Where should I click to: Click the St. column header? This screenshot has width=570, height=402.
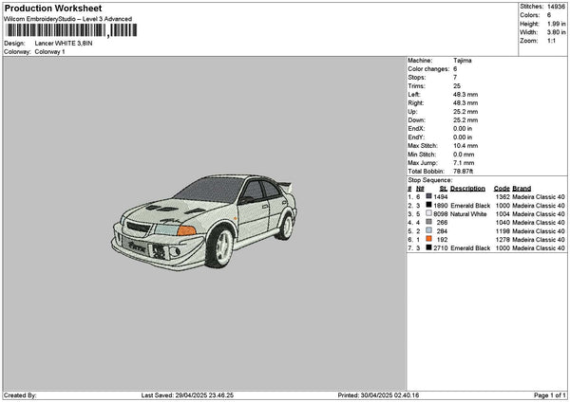point(443,189)
